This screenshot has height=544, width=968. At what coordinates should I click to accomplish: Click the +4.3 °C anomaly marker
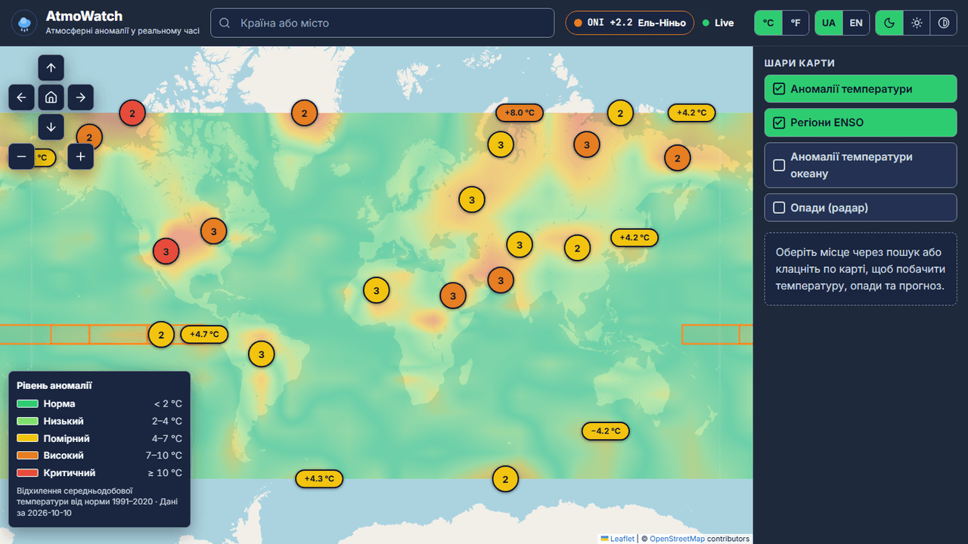pos(319,478)
